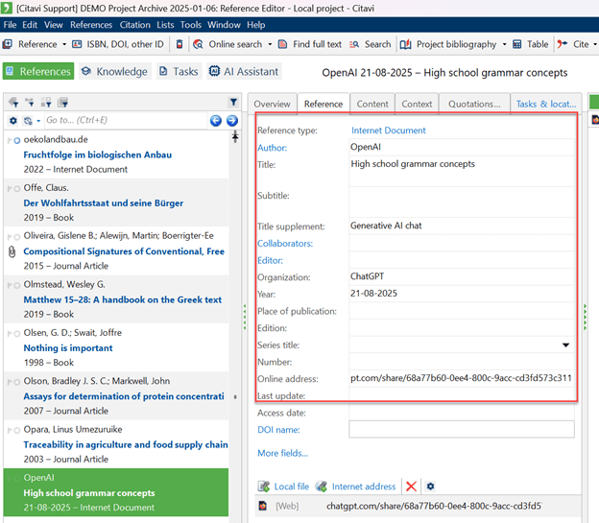
Task: Click the squares filter icon
Action: [x=46, y=102]
